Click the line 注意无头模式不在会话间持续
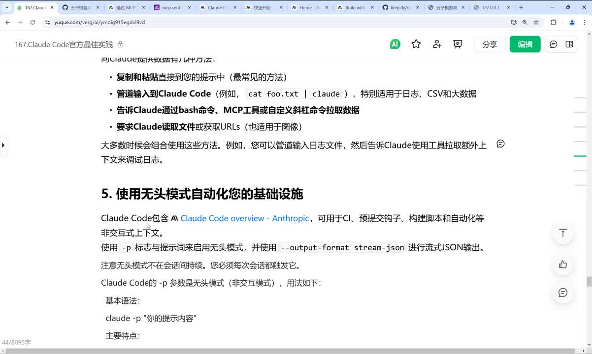 200,265
